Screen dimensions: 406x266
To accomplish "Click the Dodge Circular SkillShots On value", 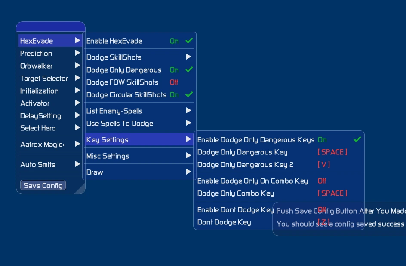I will click(x=174, y=94).
